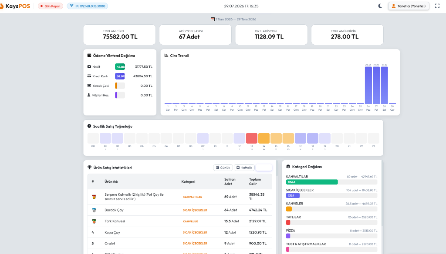Click the clock icon beside Saatlik Satış Yoğunluğu

[x=89, y=126]
